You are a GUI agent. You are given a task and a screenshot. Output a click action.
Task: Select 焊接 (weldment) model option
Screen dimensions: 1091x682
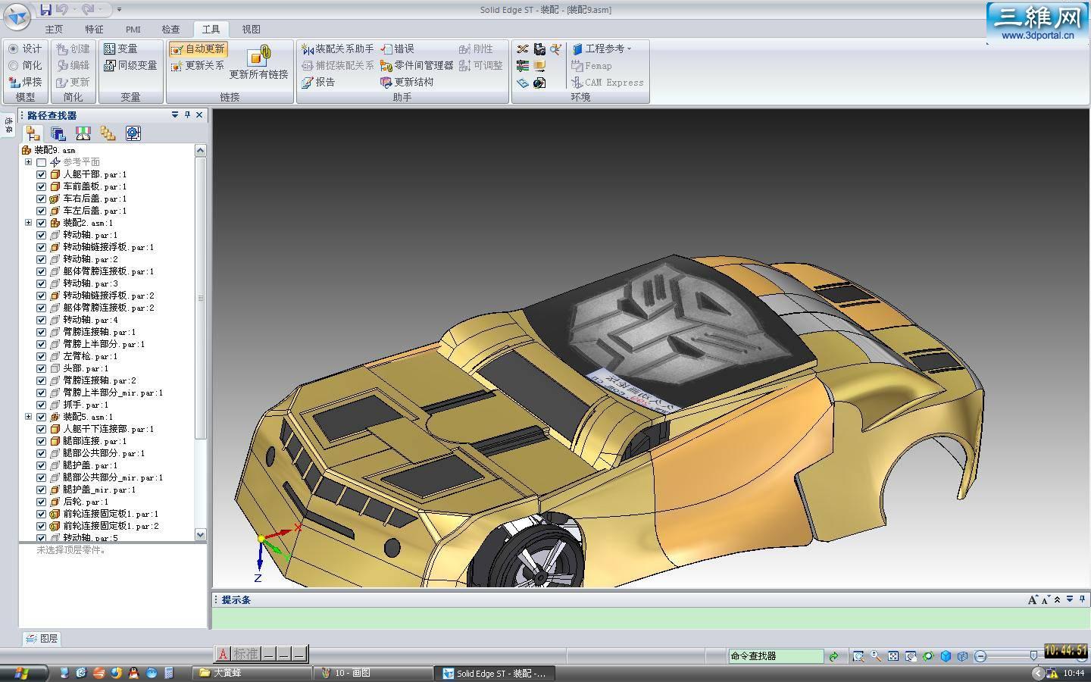pos(25,82)
